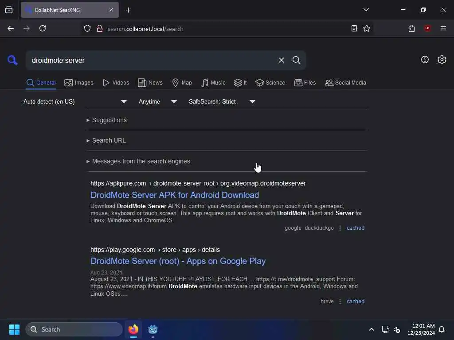Image resolution: width=454 pixels, height=340 pixels.
Task: Click the play.google.com result URL
Action: coord(155,250)
